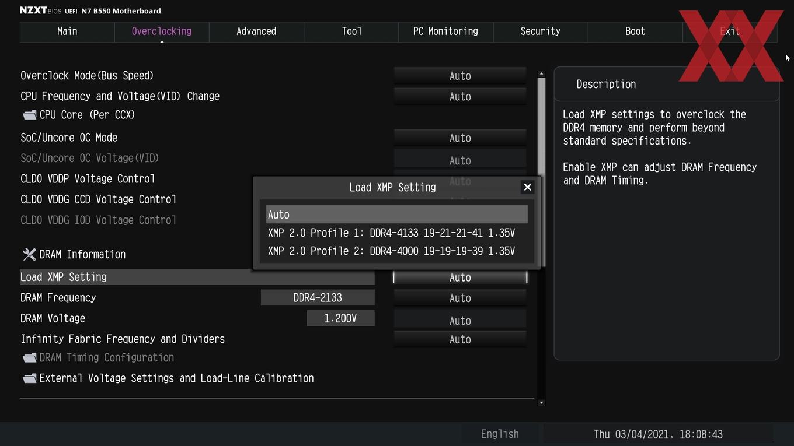Open DRAM Voltage Auto dropdown

click(x=460, y=320)
